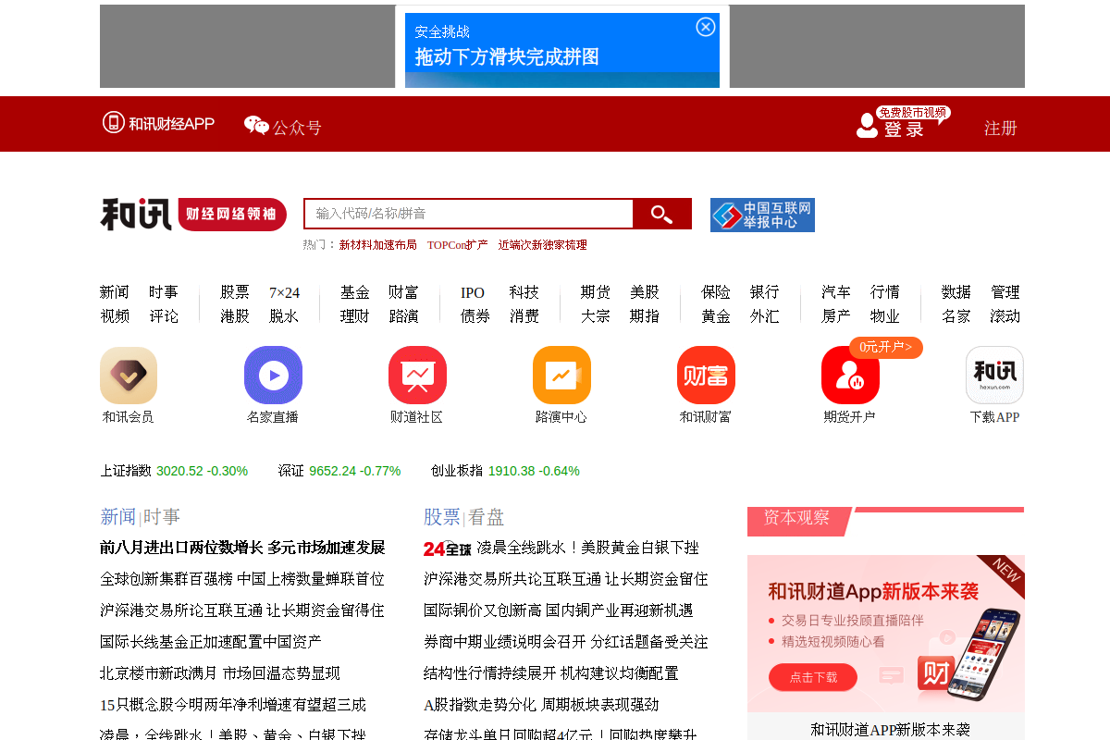Open the 新闻 section heading
This screenshot has width=1110, height=740.
click(117, 517)
